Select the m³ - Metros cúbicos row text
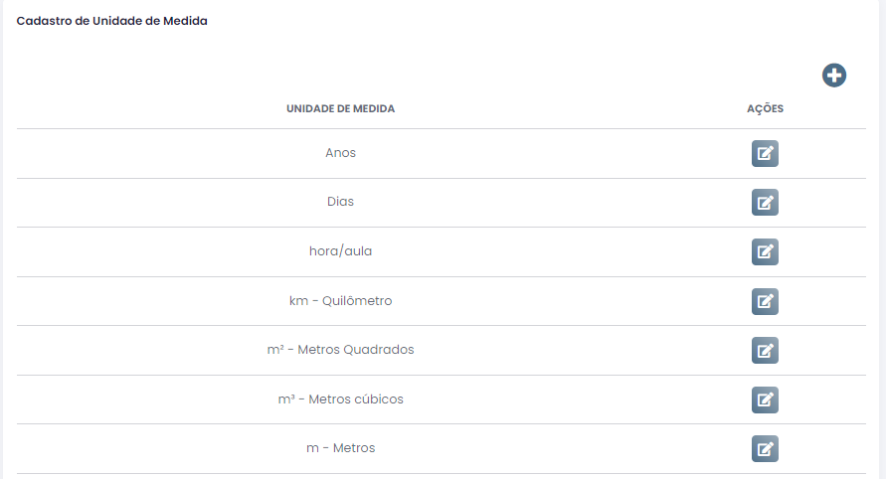Screen dimensions: 886x479 (x=341, y=399)
